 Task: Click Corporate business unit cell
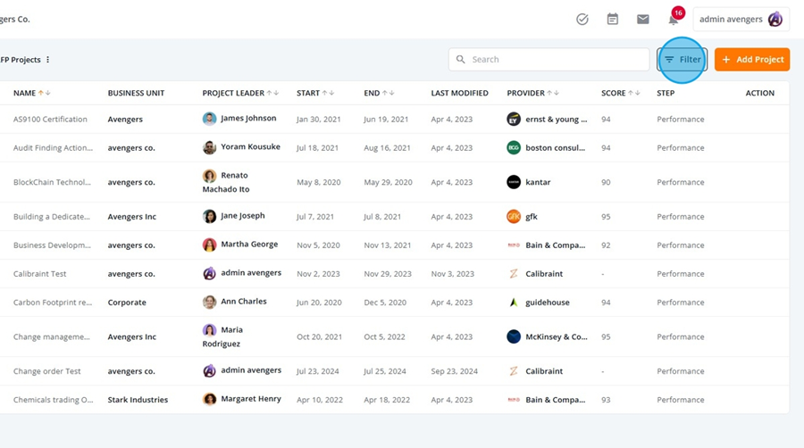(127, 303)
